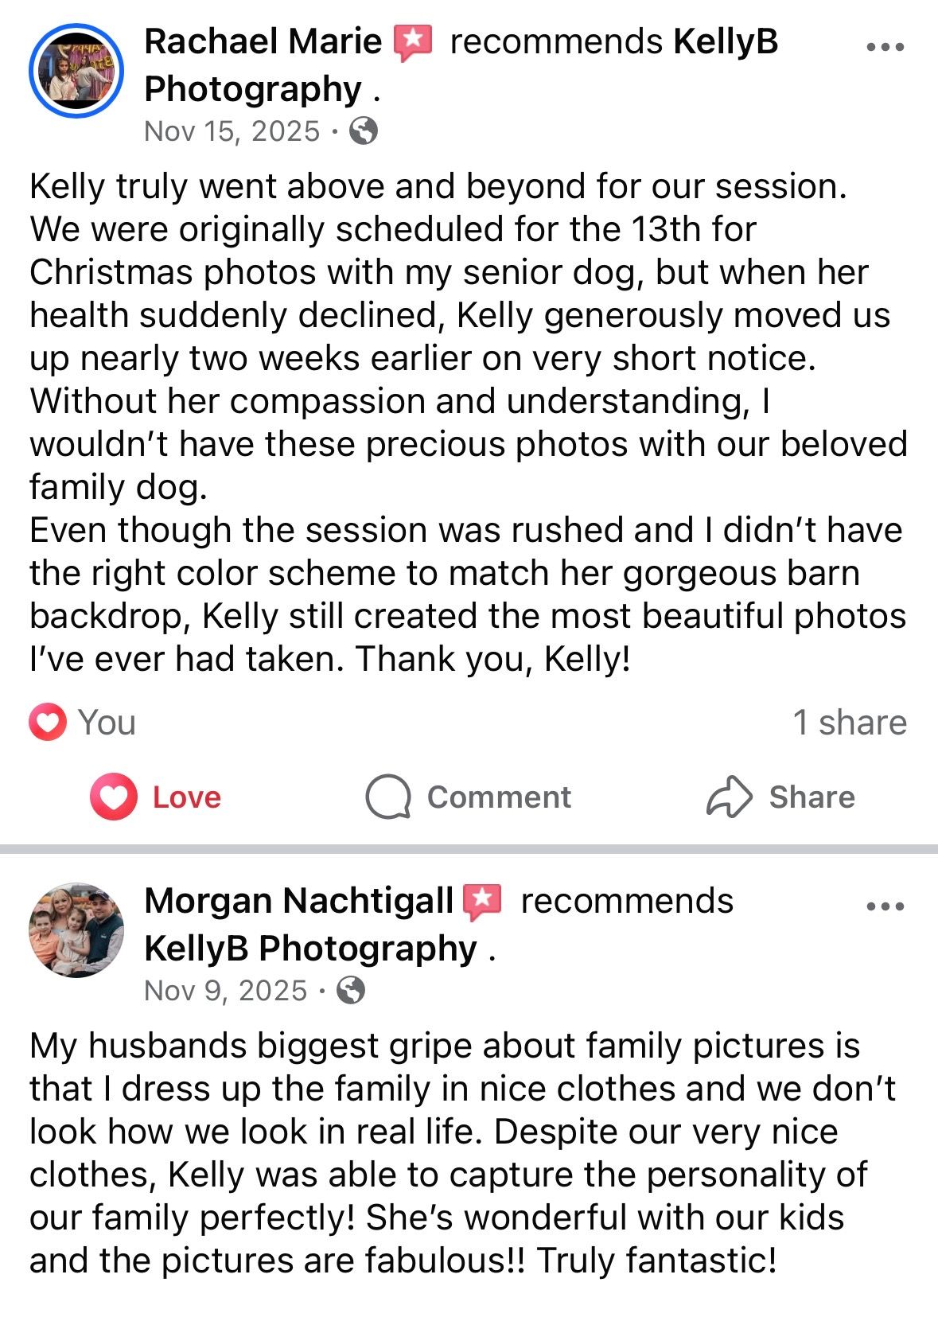938x1325 pixels.
Task: Click the public globe icon by Nov 9, 2025
Action: point(351,991)
